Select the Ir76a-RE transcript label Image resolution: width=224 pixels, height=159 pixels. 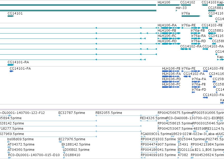click(188, 25)
